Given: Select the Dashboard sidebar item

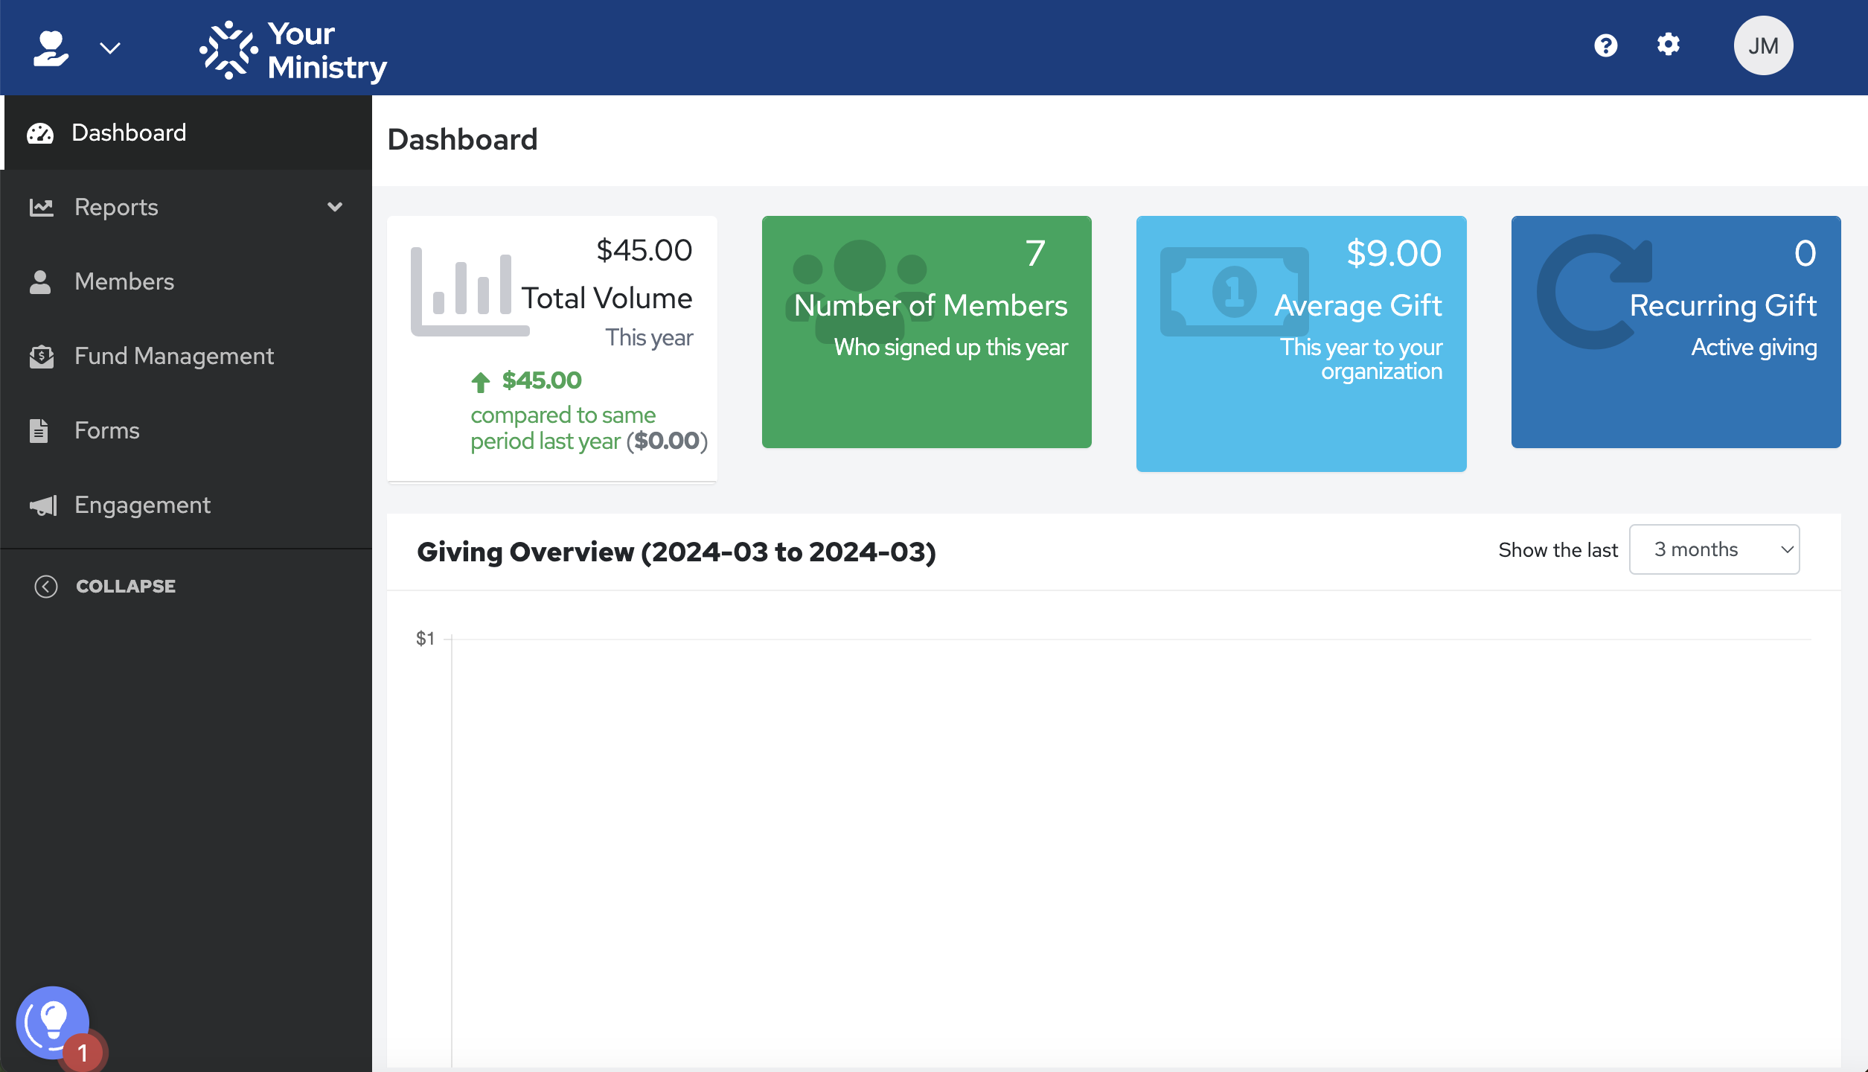Looking at the screenshot, I should pos(129,133).
